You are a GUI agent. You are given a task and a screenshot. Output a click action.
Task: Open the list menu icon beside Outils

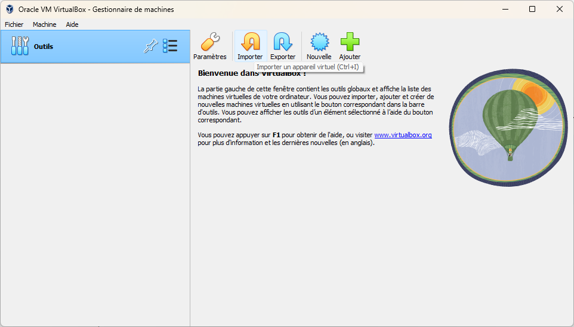click(170, 47)
